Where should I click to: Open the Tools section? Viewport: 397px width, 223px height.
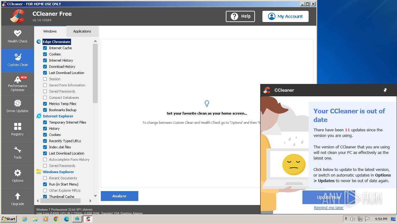pyautogui.click(x=18, y=153)
